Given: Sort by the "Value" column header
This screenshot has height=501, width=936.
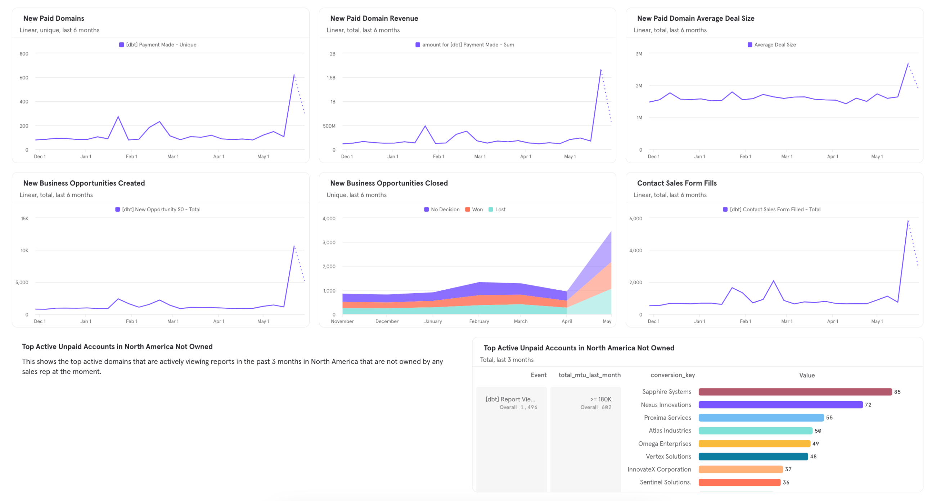Looking at the screenshot, I should (807, 375).
